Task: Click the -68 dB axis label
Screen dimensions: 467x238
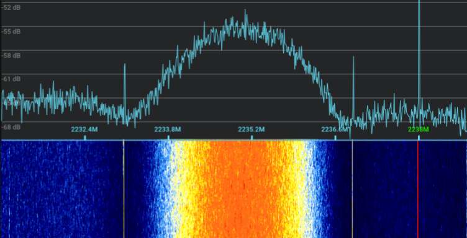Action: pyautogui.click(x=11, y=127)
